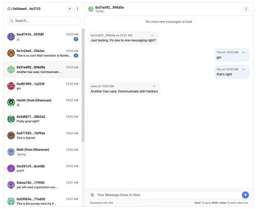Image resolution: width=259 pixels, height=209 pixels.
Task: Click the home icon beside wallet address
Action: [x=9, y=9]
